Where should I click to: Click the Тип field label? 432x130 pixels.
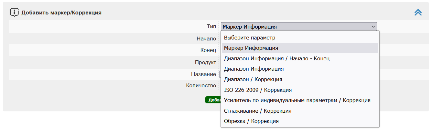click(x=211, y=27)
